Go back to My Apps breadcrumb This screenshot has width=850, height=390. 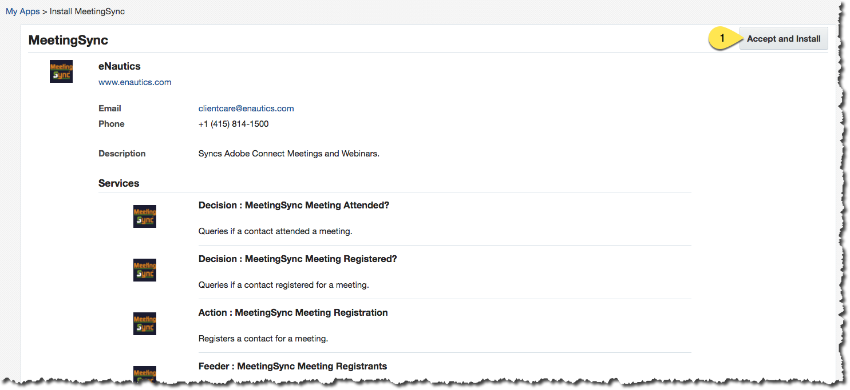click(x=23, y=11)
